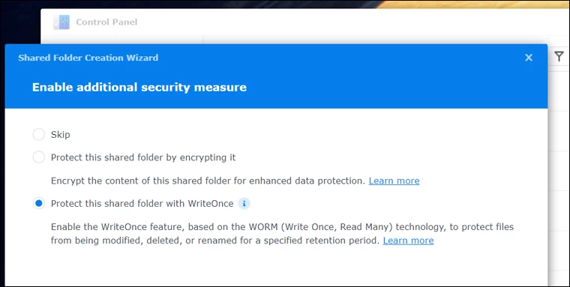Click empty area below the WriteOnce description
Viewport: 570px width, 287px height.
pos(276,267)
